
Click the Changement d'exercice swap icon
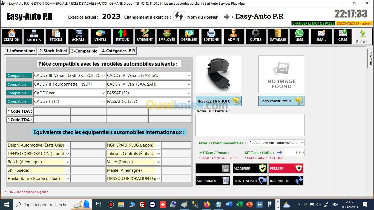pos(179,16)
